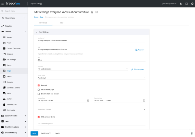Click the Recent Items clock icon
The image size is (195, 137).
click(3, 18)
